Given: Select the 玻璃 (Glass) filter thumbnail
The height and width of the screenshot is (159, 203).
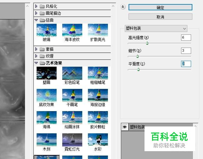Looking at the screenshot, I should click(47, 30).
